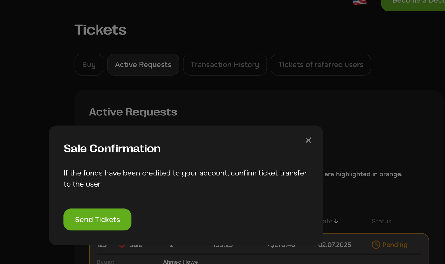Screen dimensions: 445x264
Task: Click the green Send Tickets button
Action: (x=97, y=220)
